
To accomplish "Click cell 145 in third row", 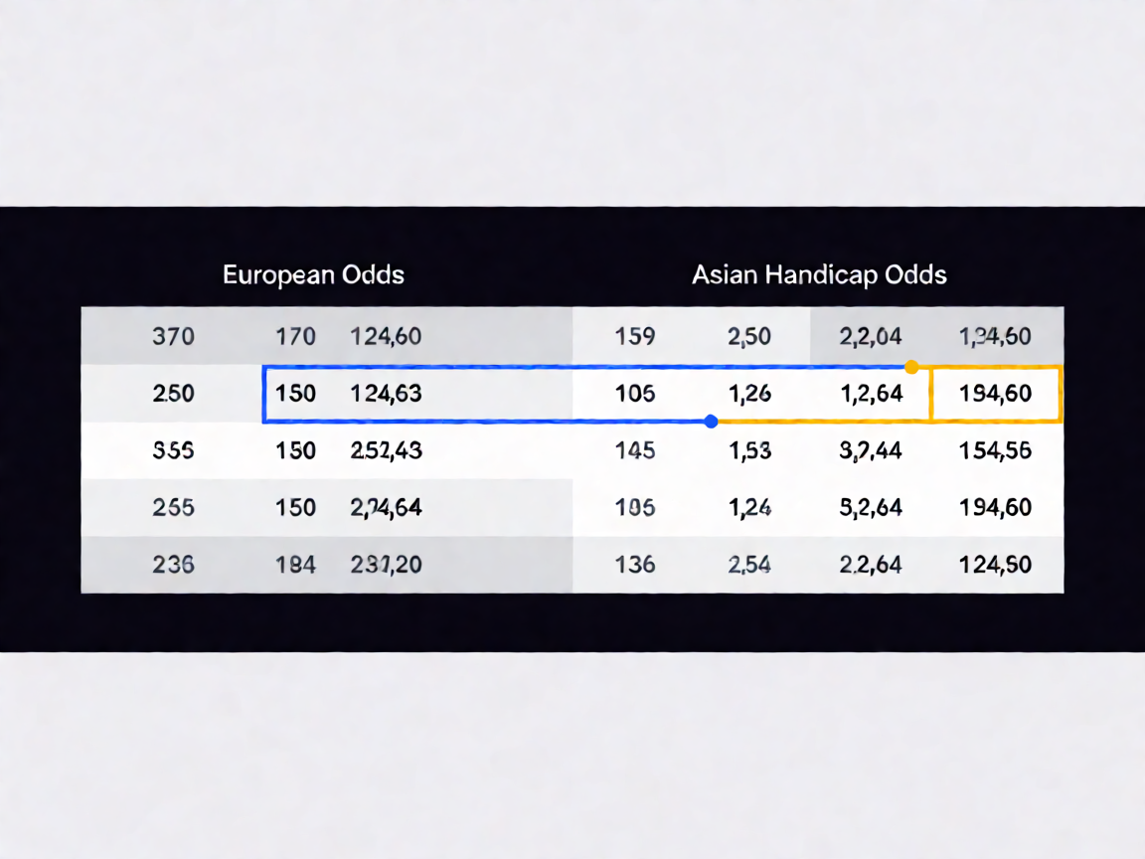I will [x=634, y=450].
